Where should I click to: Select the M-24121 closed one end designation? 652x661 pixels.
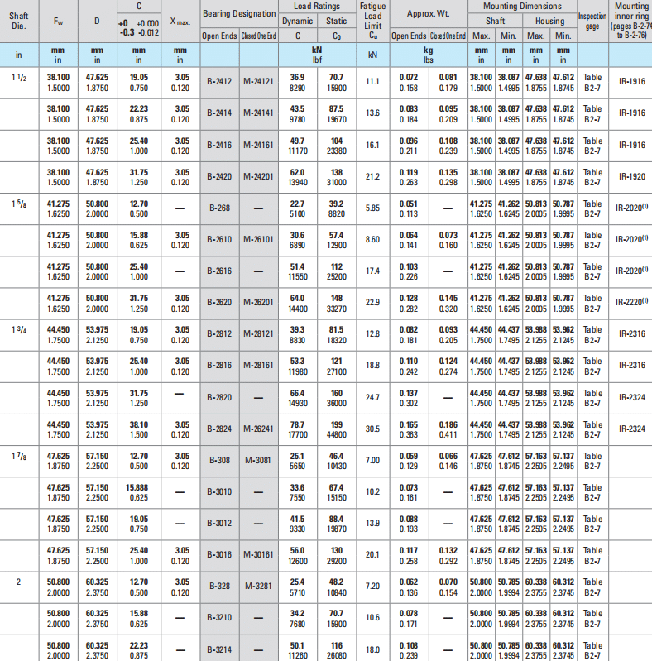(258, 81)
